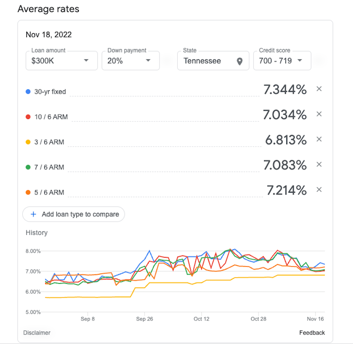Click the Feedback link

312,333
